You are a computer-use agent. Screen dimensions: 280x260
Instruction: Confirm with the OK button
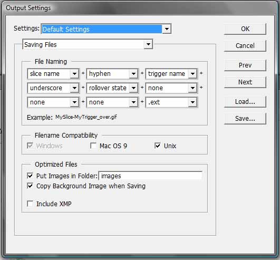point(245,29)
